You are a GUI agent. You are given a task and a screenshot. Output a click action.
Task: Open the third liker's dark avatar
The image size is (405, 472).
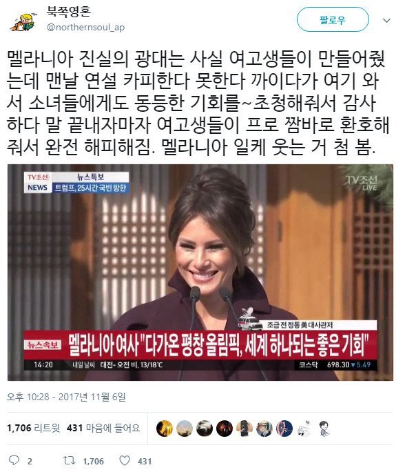point(205,429)
